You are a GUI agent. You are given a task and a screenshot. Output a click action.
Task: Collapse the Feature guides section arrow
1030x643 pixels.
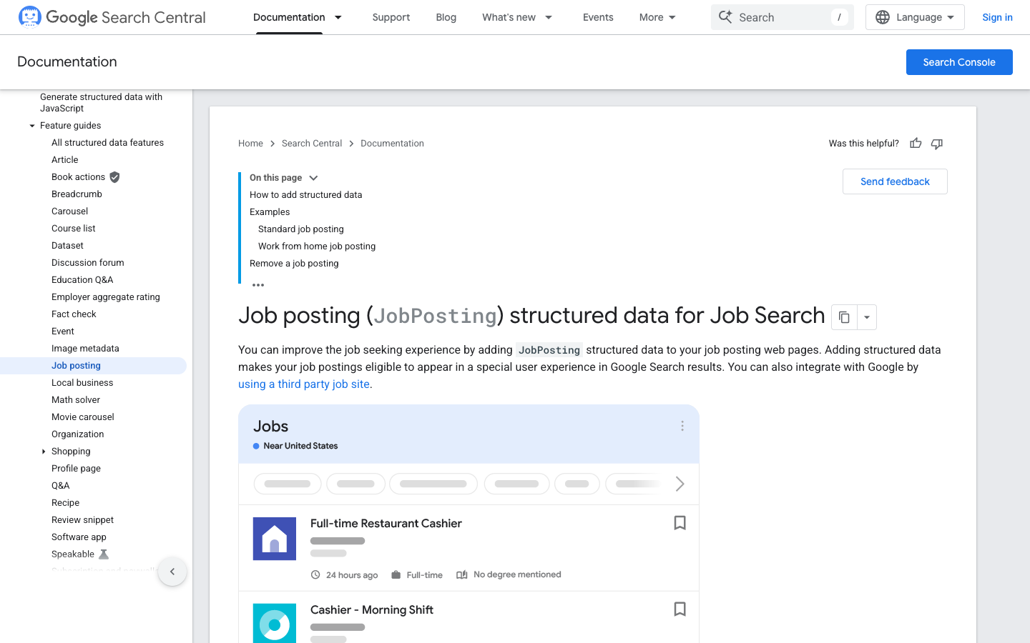point(32,126)
